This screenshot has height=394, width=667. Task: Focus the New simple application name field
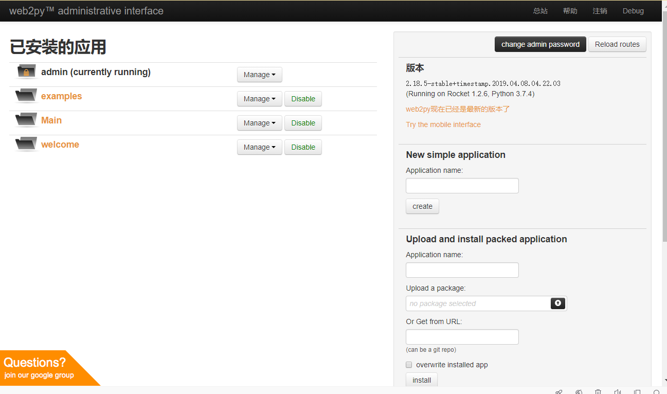[462, 186]
